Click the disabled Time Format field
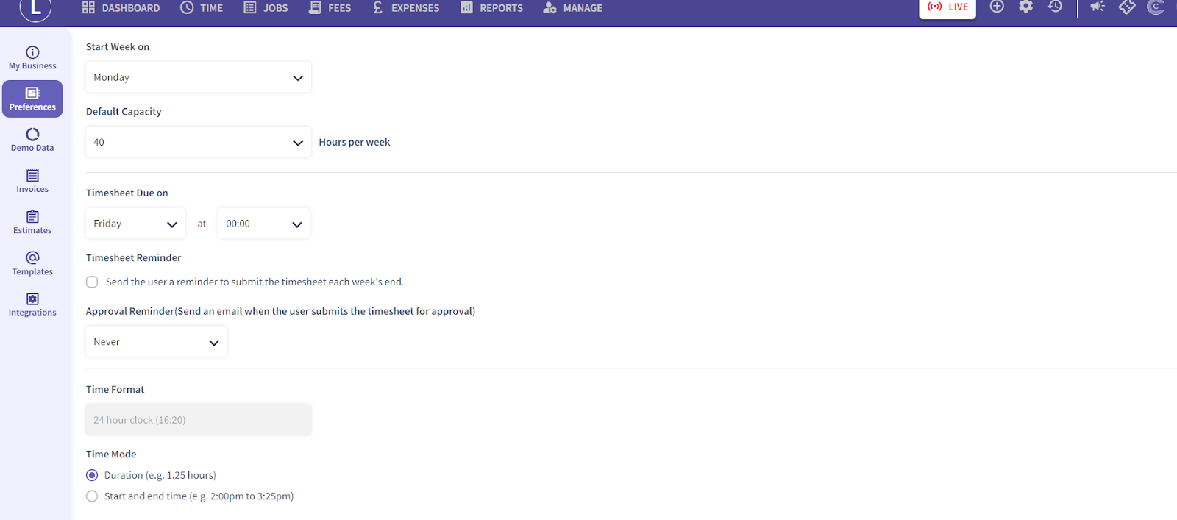This screenshot has width=1177, height=520. tap(199, 420)
